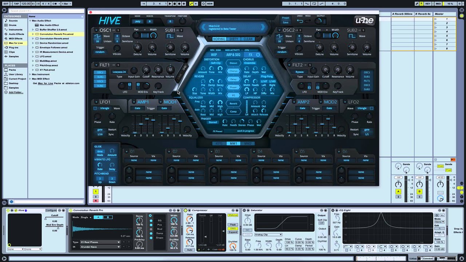This screenshot has width=466, height=262.
Task: Open the Packs place in browser
Action: pos(12,70)
